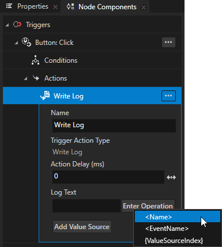
Task: Choose <Name> from the popup menu
Action: pos(178,217)
